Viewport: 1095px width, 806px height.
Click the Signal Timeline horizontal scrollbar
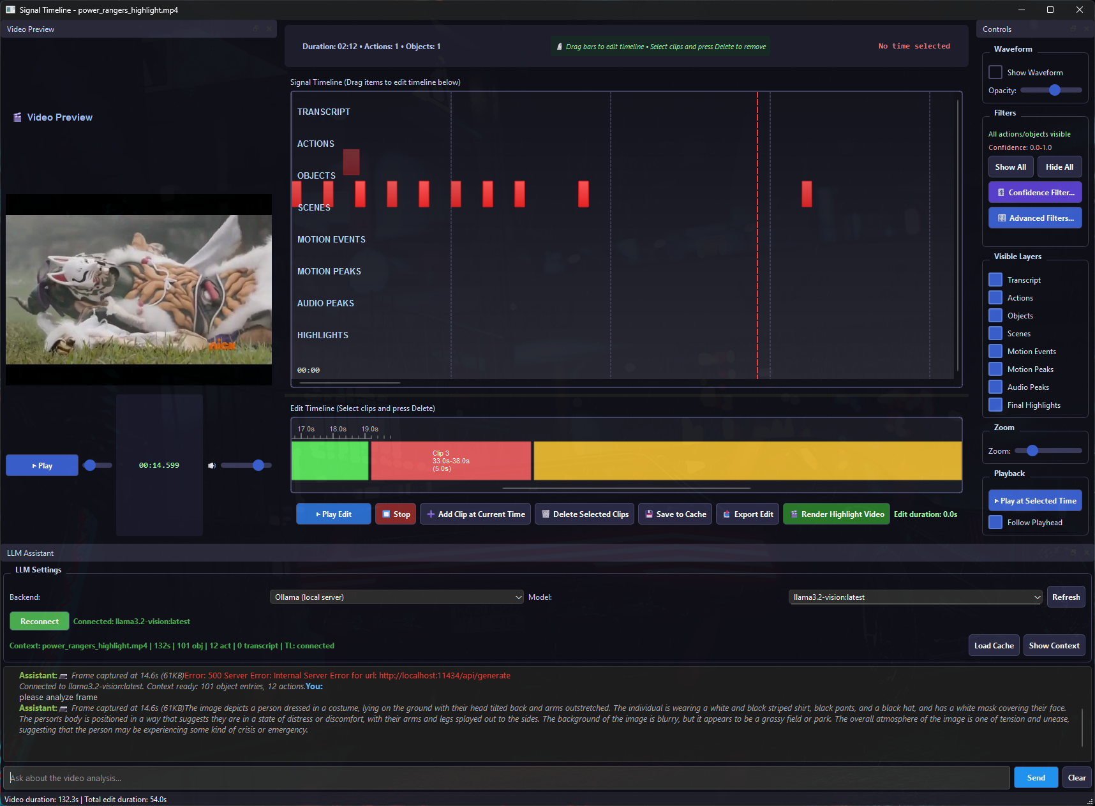click(350, 383)
